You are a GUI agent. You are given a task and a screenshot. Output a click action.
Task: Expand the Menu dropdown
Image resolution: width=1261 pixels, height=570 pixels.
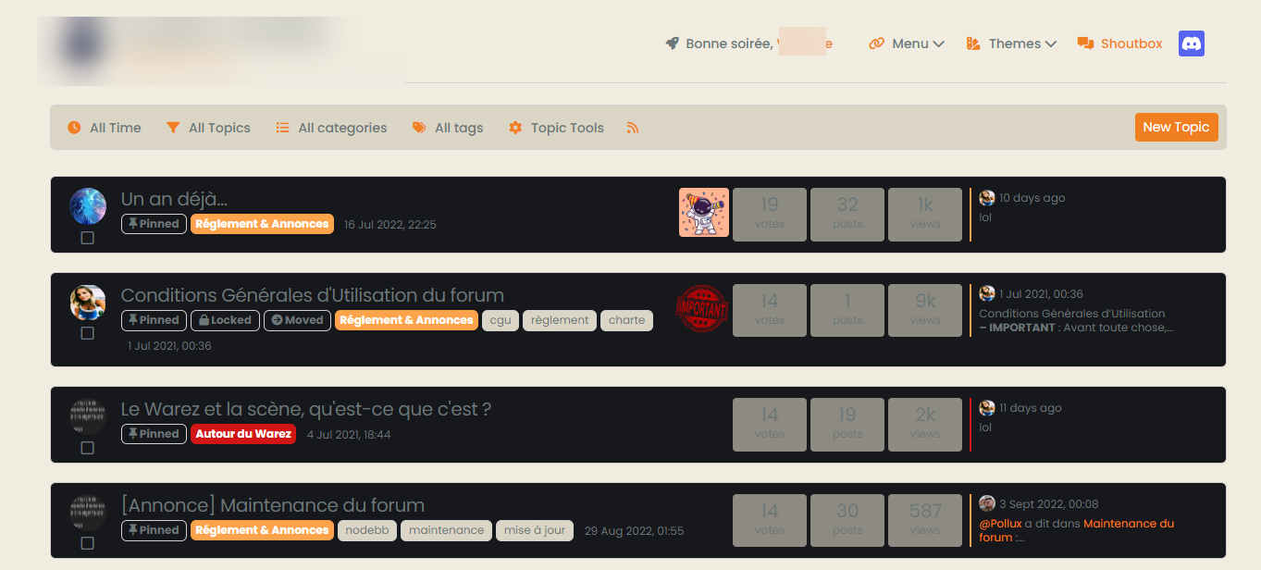click(907, 43)
